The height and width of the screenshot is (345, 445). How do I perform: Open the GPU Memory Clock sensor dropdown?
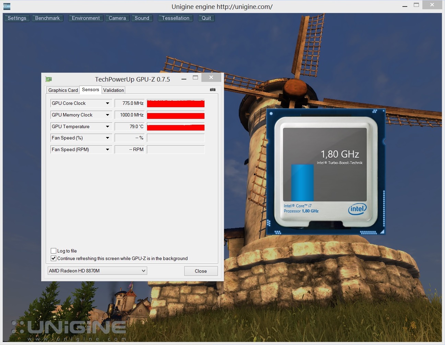point(107,115)
